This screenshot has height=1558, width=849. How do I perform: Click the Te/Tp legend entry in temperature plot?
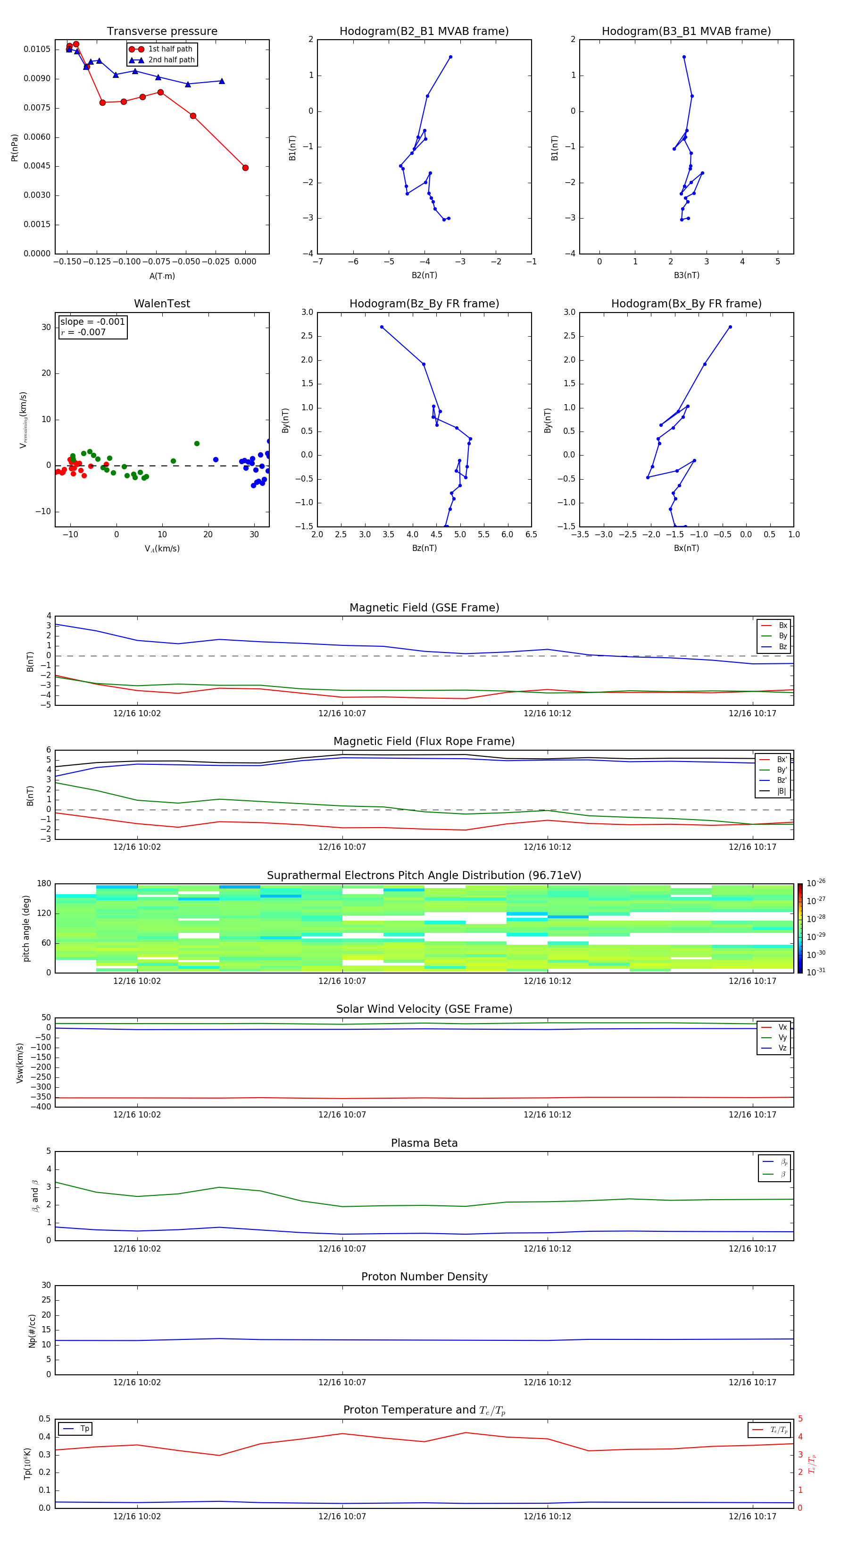770,1430
